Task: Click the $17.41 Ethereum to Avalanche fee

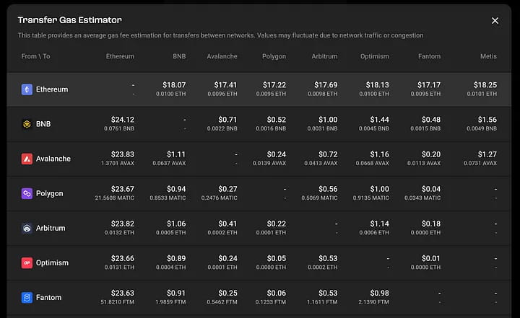Action: coord(225,85)
